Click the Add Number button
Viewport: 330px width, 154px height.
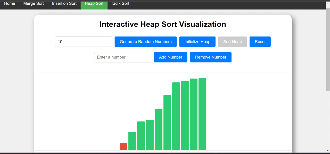[170, 57]
